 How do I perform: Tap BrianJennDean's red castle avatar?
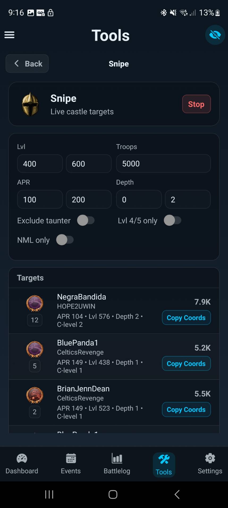pyautogui.click(x=35, y=395)
